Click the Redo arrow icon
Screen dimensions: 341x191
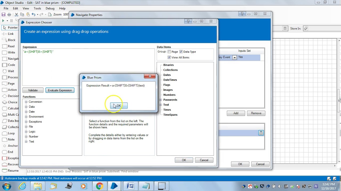[x=42, y=15]
